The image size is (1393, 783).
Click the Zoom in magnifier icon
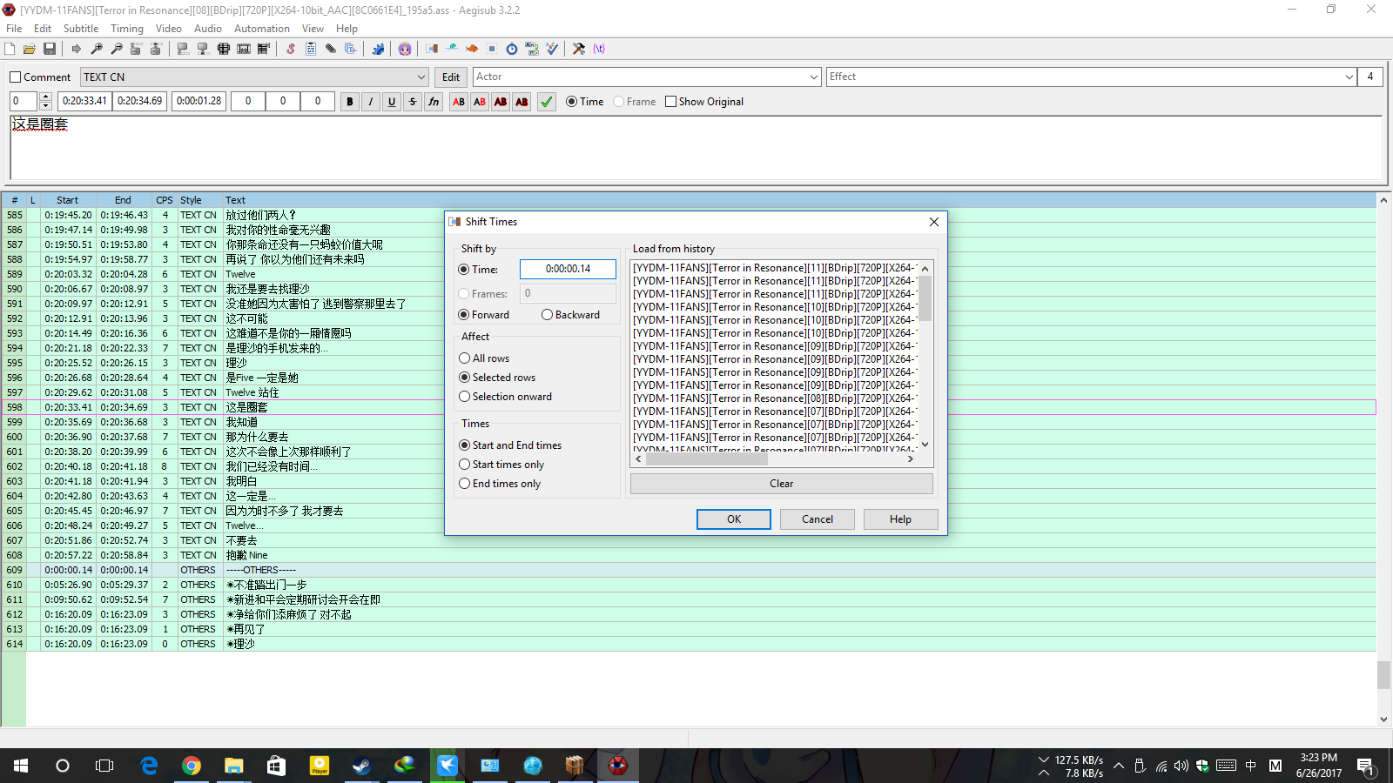point(97,49)
